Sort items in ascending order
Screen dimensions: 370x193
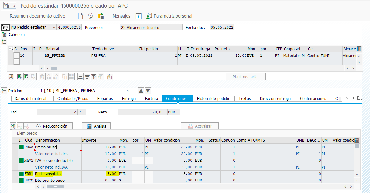coord(81,77)
